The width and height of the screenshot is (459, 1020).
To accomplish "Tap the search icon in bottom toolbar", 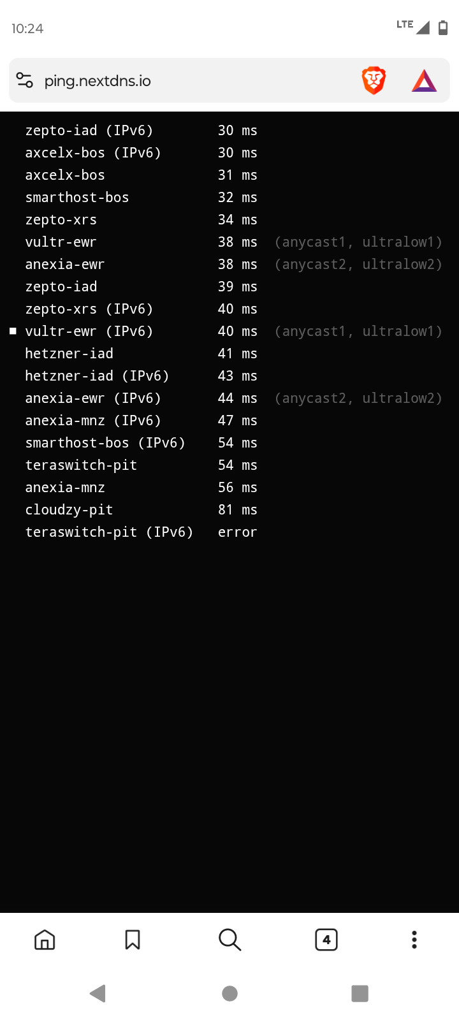I will [229, 940].
